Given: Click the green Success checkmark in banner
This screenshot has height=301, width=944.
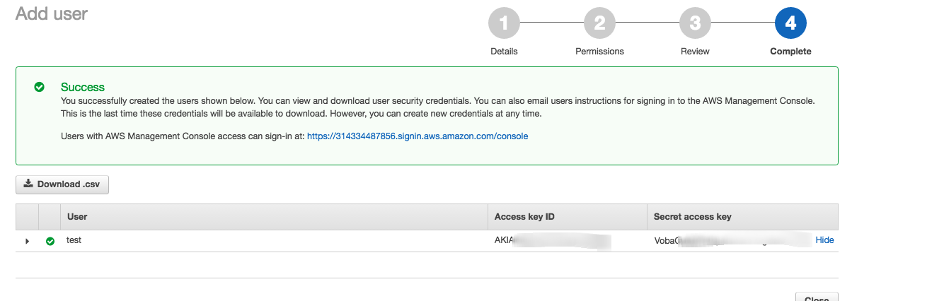Looking at the screenshot, I should (40, 87).
